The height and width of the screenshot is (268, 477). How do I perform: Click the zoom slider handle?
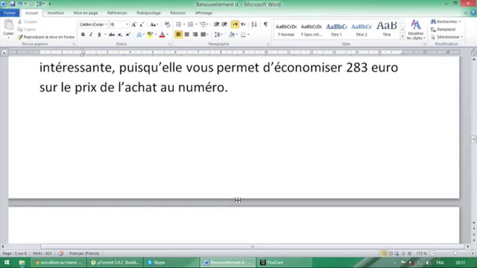(x=455, y=253)
